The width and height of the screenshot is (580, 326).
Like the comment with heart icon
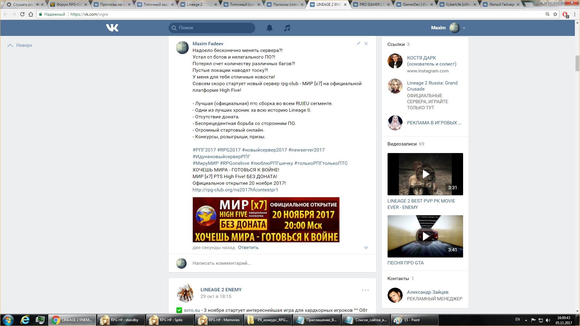point(366,248)
